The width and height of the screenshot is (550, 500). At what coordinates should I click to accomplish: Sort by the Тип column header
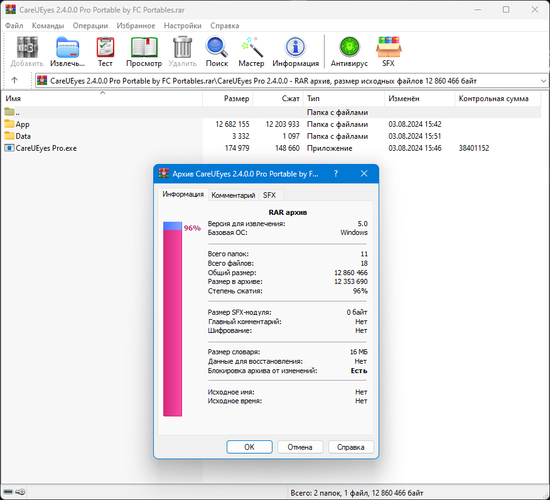344,99
